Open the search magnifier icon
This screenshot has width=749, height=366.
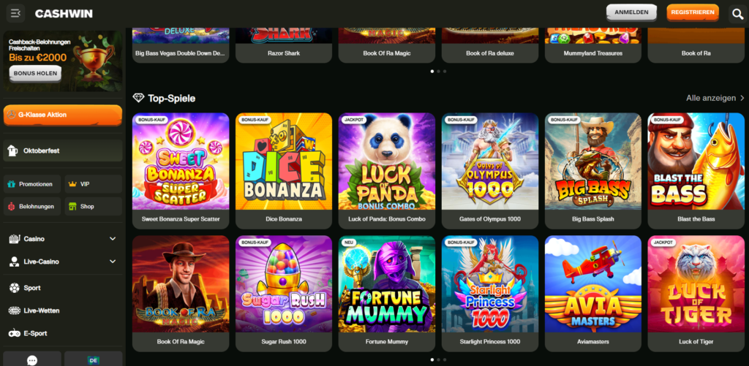pyautogui.click(x=738, y=13)
